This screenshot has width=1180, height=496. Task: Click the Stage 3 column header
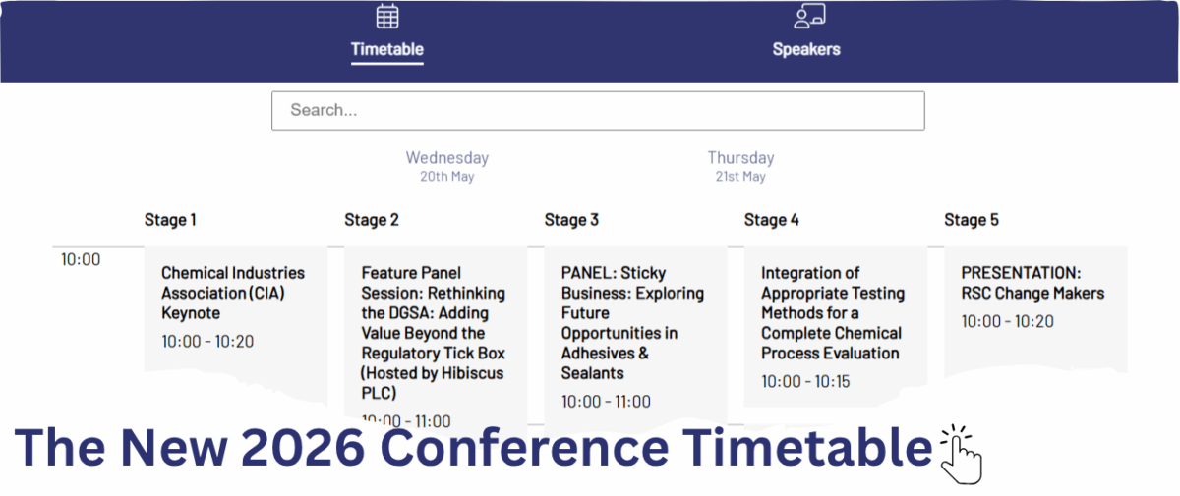click(x=571, y=220)
